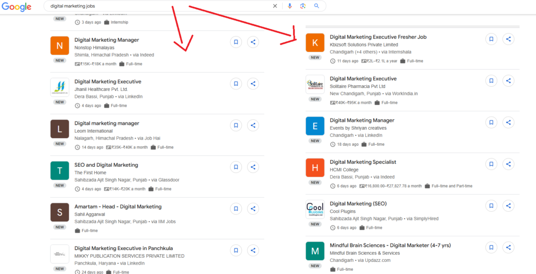Bookmark the HCMI College Digital Marketing Specialist job
The width and height of the screenshot is (536, 274).
tap(491, 164)
